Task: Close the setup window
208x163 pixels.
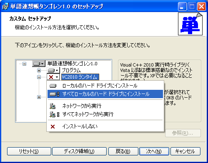Action: (x=201, y=7)
